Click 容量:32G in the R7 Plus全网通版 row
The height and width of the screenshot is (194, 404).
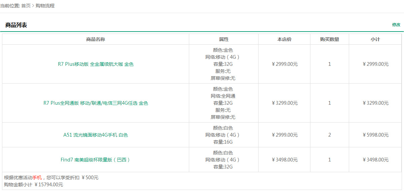click(223, 103)
